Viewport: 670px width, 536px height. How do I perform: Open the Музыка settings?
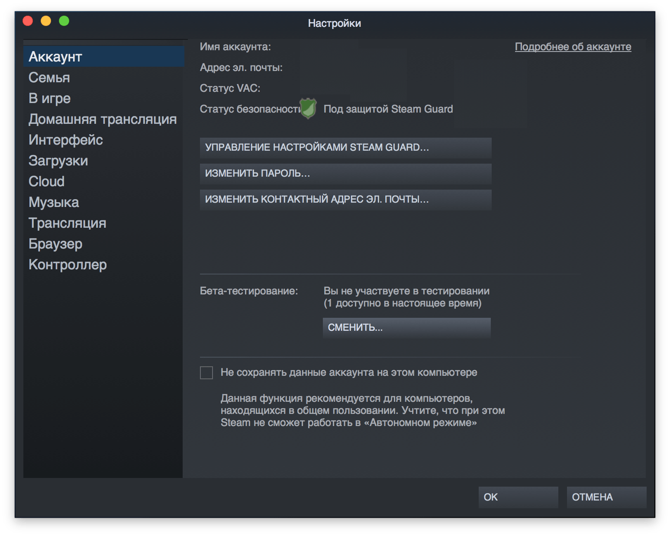point(104,202)
